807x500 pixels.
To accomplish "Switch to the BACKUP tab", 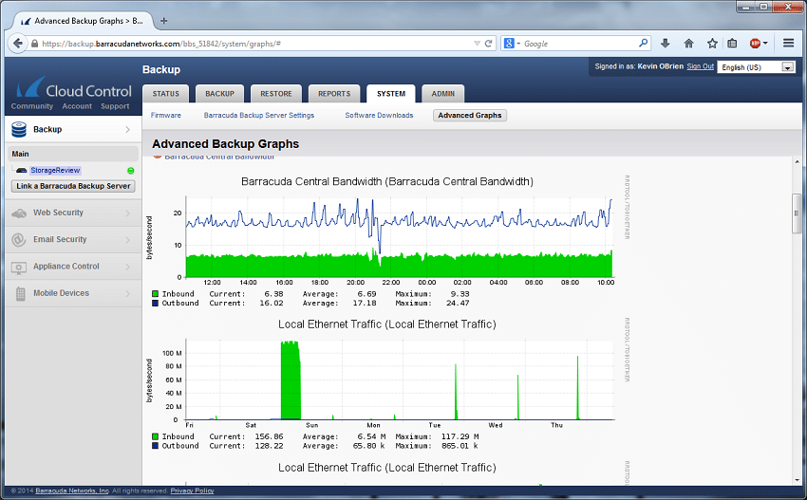I will [219, 94].
